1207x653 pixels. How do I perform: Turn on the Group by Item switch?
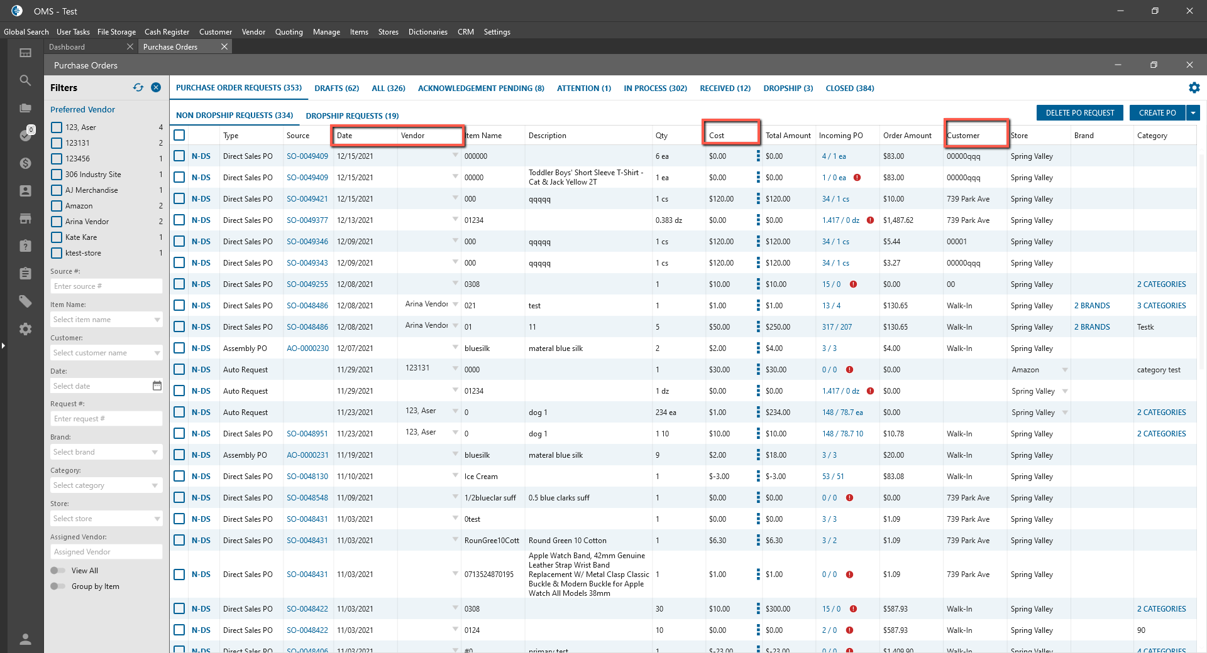pyautogui.click(x=58, y=586)
